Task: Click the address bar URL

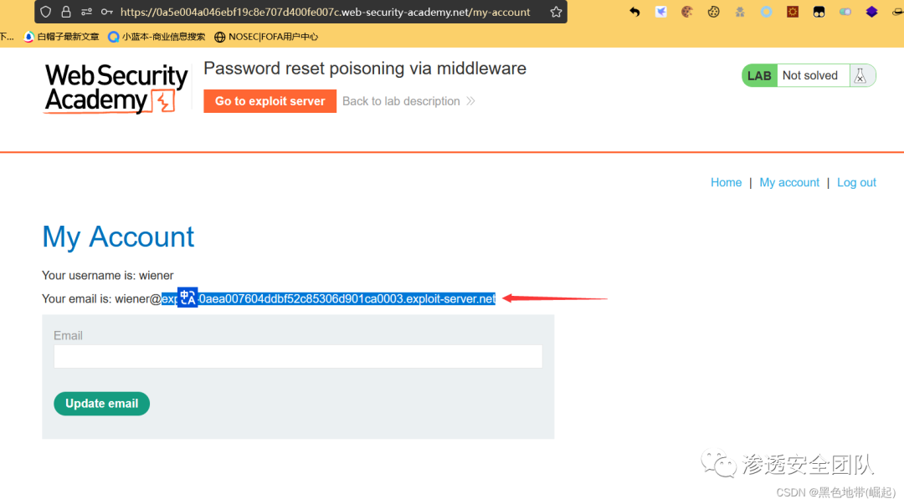Action: [325, 12]
